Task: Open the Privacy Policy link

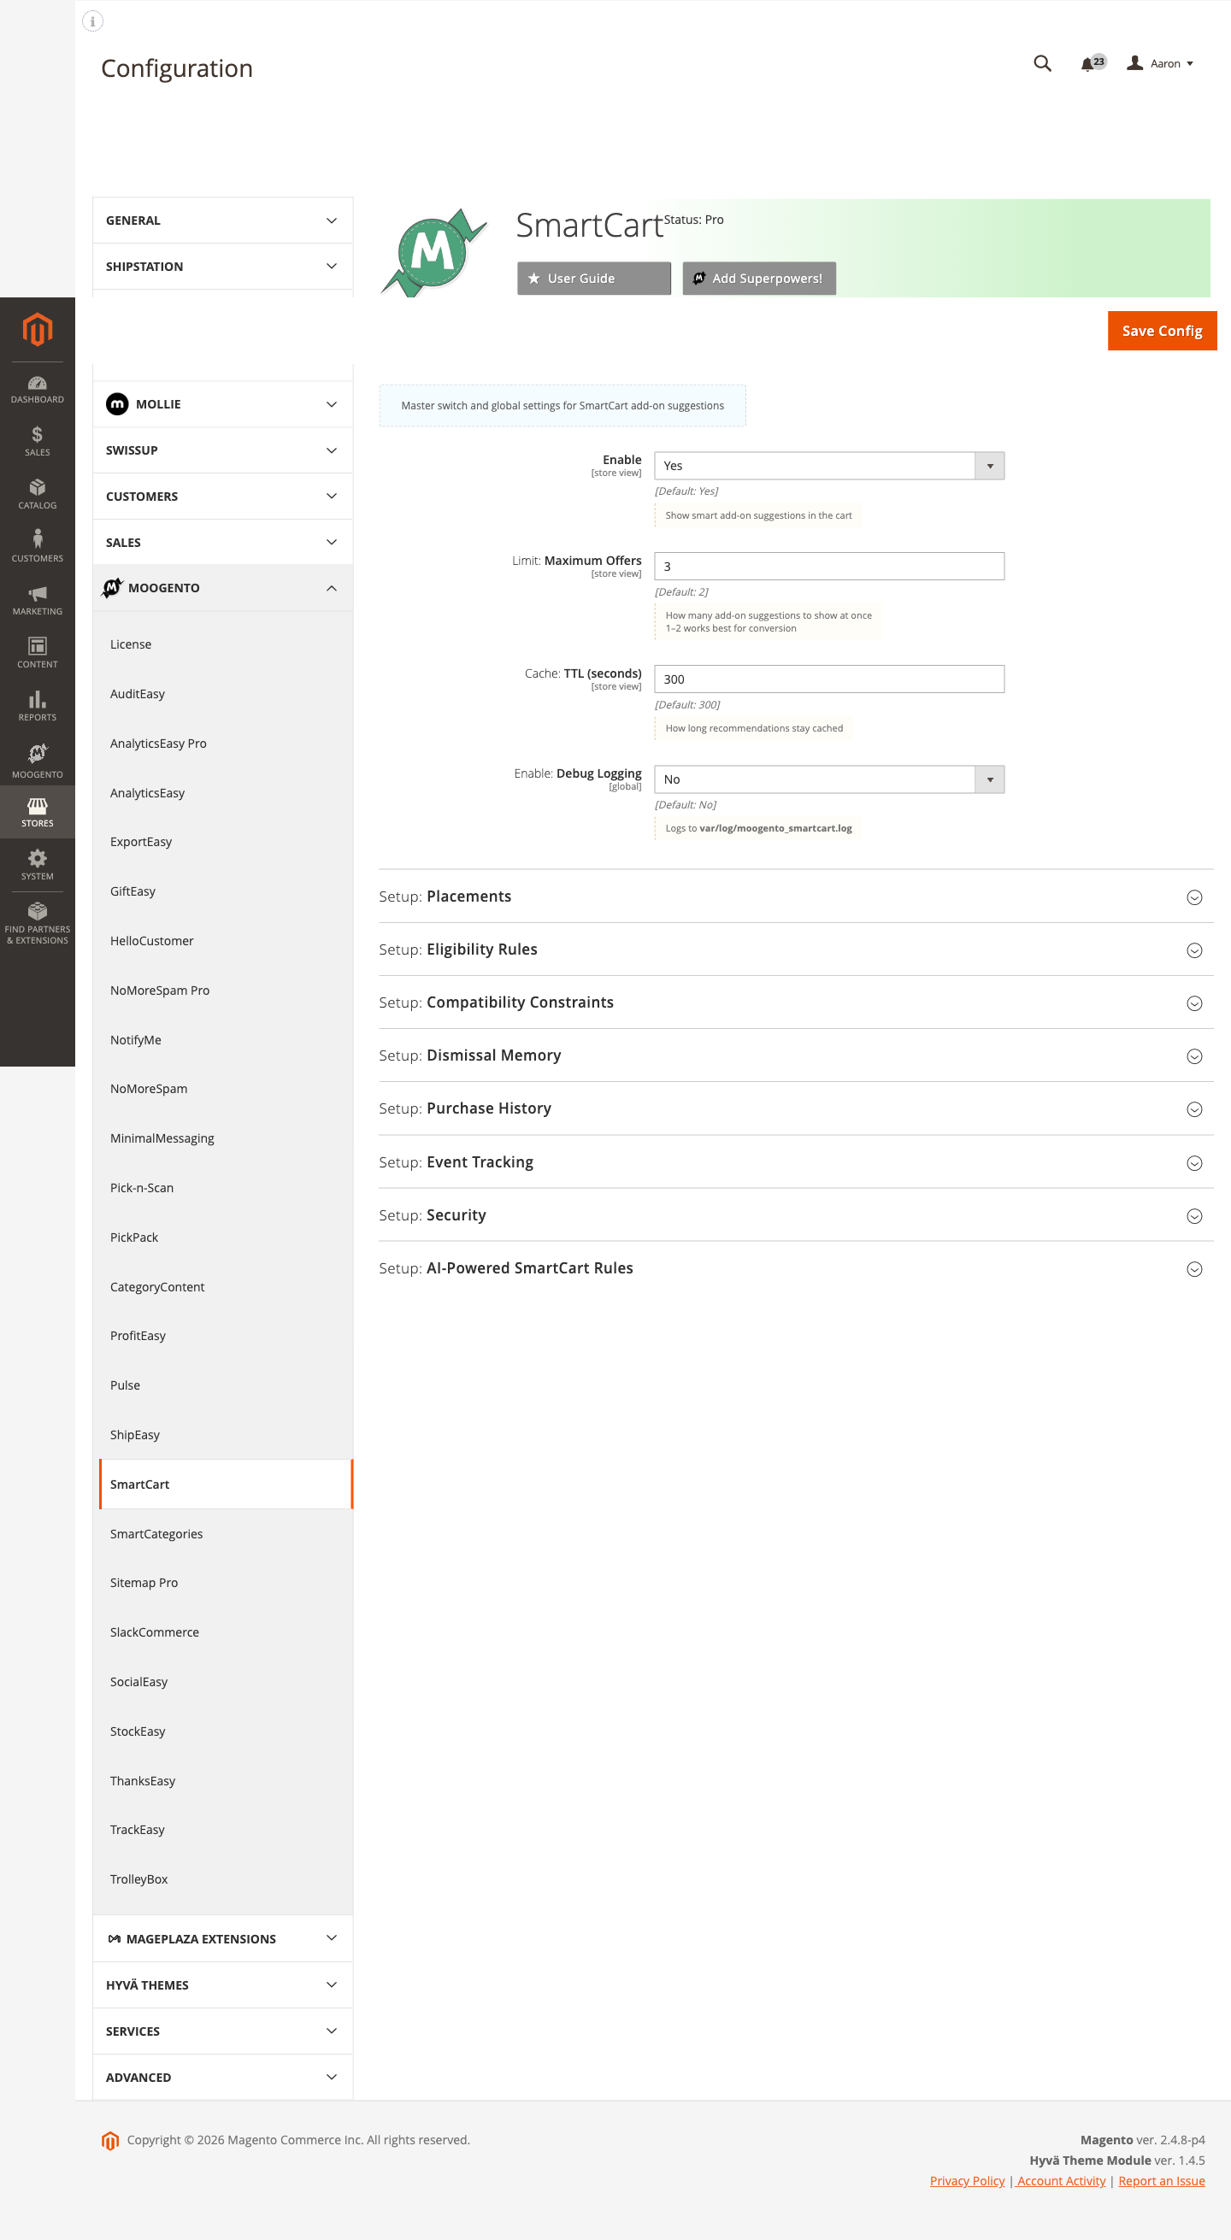Action: pyautogui.click(x=967, y=2181)
